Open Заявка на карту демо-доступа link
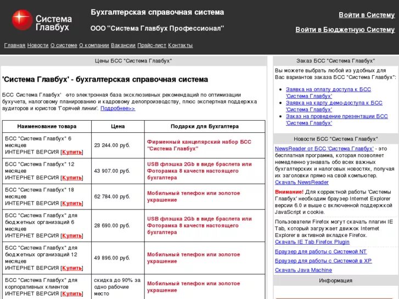The image size is (399, 299). coord(334,106)
